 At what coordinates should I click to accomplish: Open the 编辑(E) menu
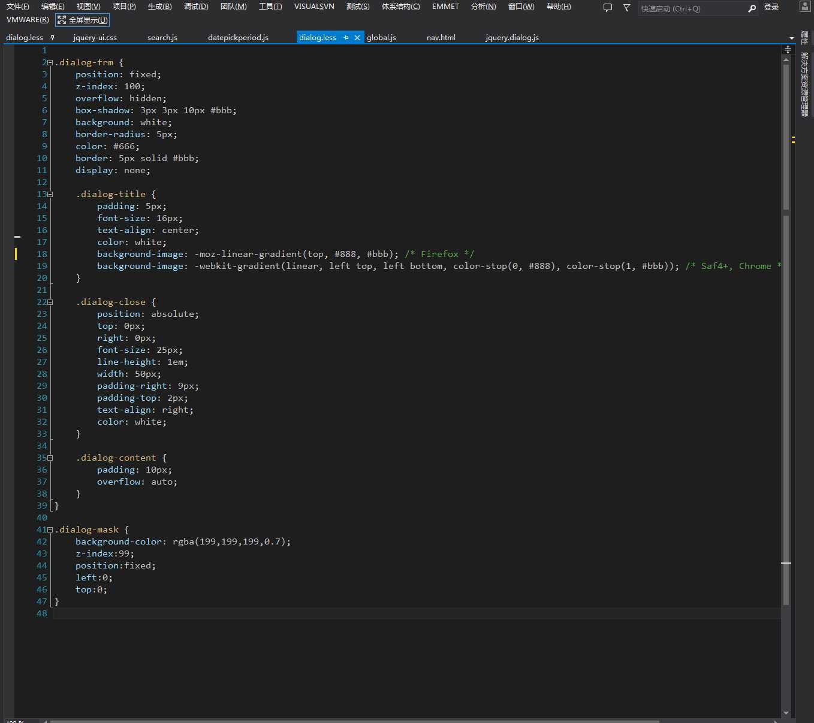click(53, 7)
